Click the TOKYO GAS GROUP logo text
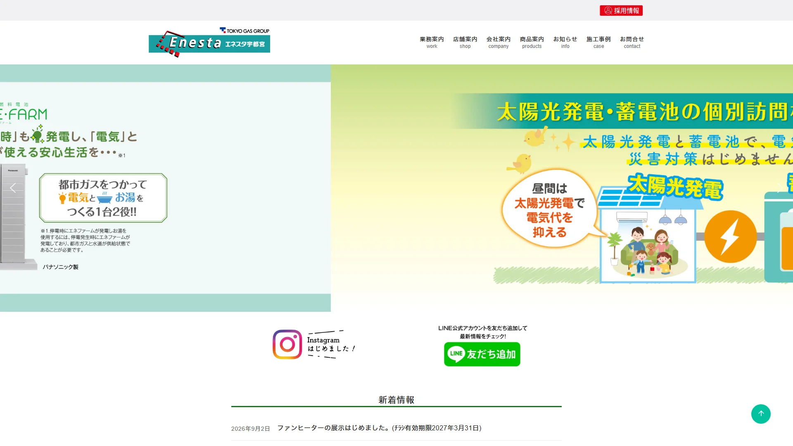Screen dimensions: 793x446 pyautogui.click(x=245, y=31)
